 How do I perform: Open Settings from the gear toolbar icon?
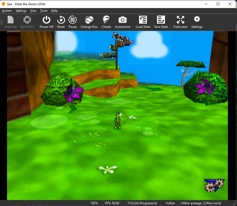click(197, 22)
